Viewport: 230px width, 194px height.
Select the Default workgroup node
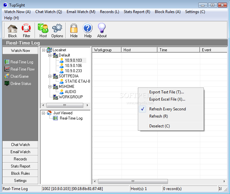61,55
